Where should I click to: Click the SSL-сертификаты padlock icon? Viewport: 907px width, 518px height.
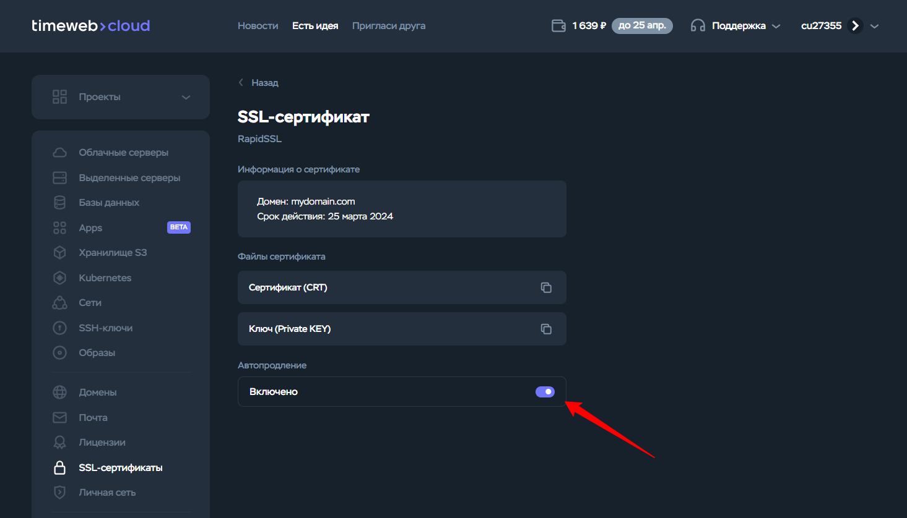[59, 467]
